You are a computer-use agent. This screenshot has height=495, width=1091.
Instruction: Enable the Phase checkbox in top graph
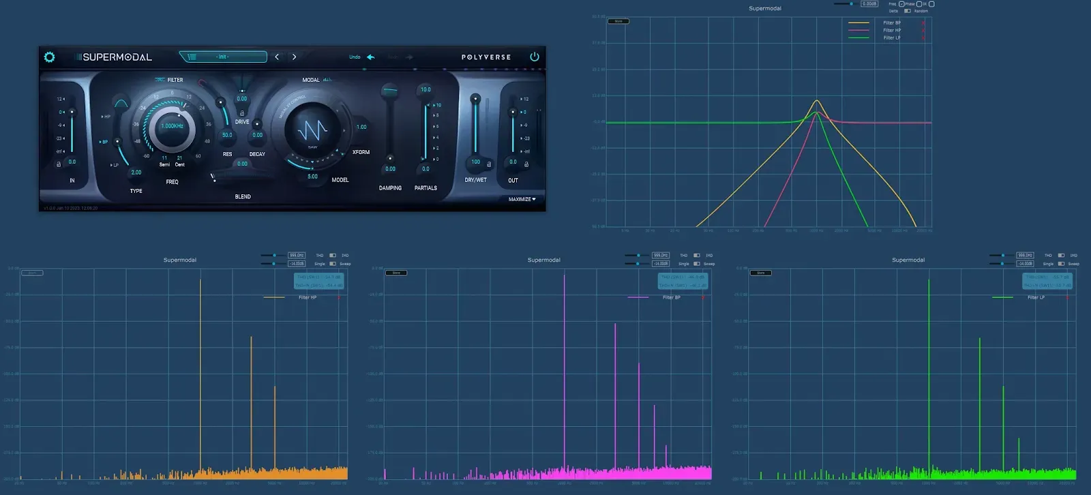919,4
